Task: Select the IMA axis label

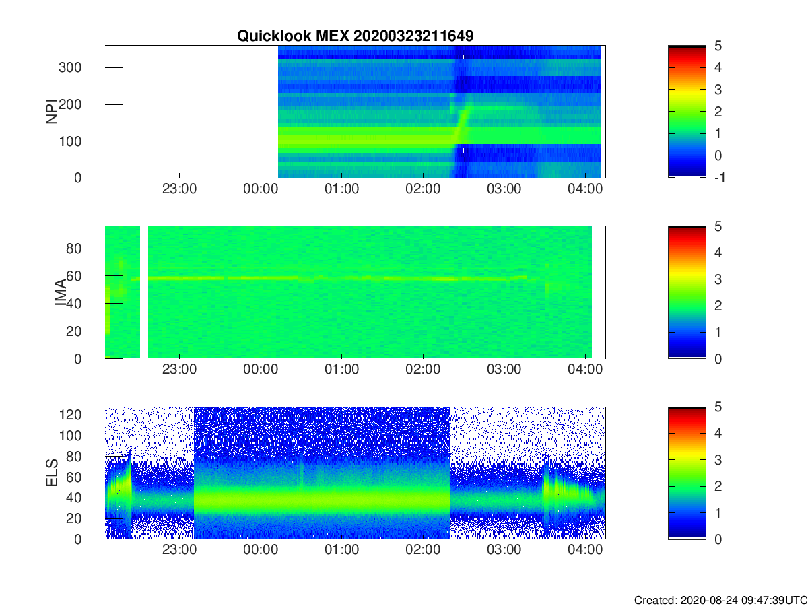Action: click(60, 292)
